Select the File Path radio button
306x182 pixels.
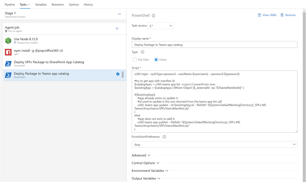pos(135,60)
